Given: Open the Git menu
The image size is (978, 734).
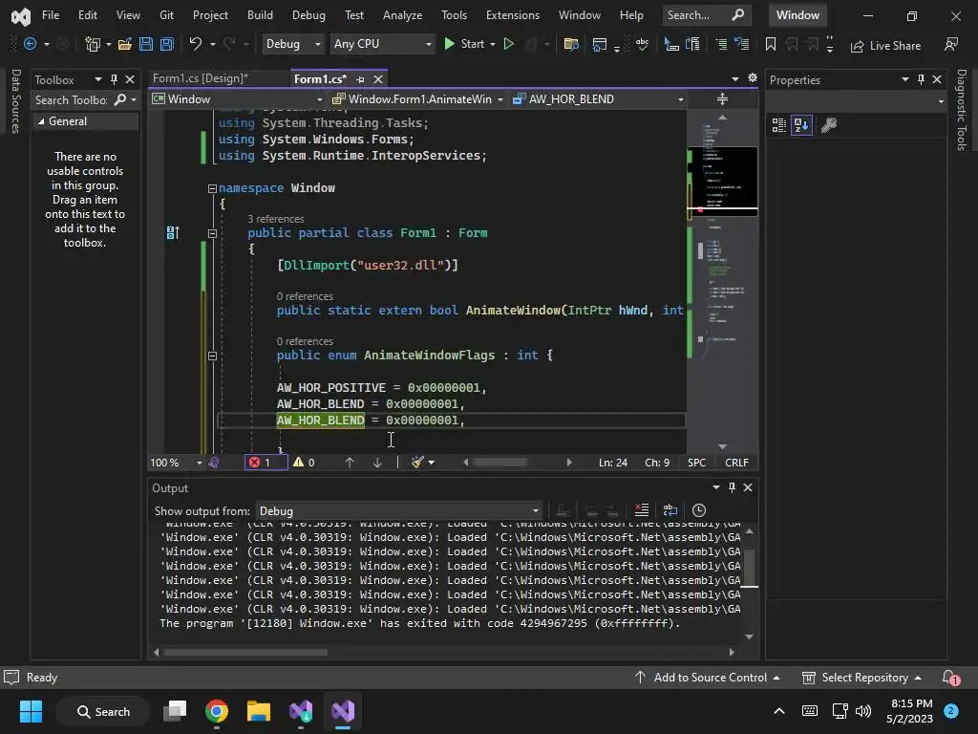Looking at the screenshot, I should [166, 15].
